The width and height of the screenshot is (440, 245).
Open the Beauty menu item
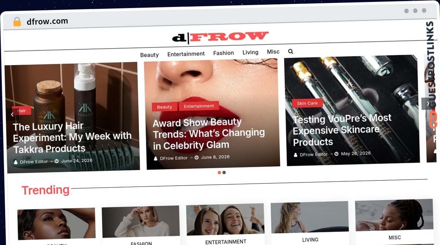(149, 55)
